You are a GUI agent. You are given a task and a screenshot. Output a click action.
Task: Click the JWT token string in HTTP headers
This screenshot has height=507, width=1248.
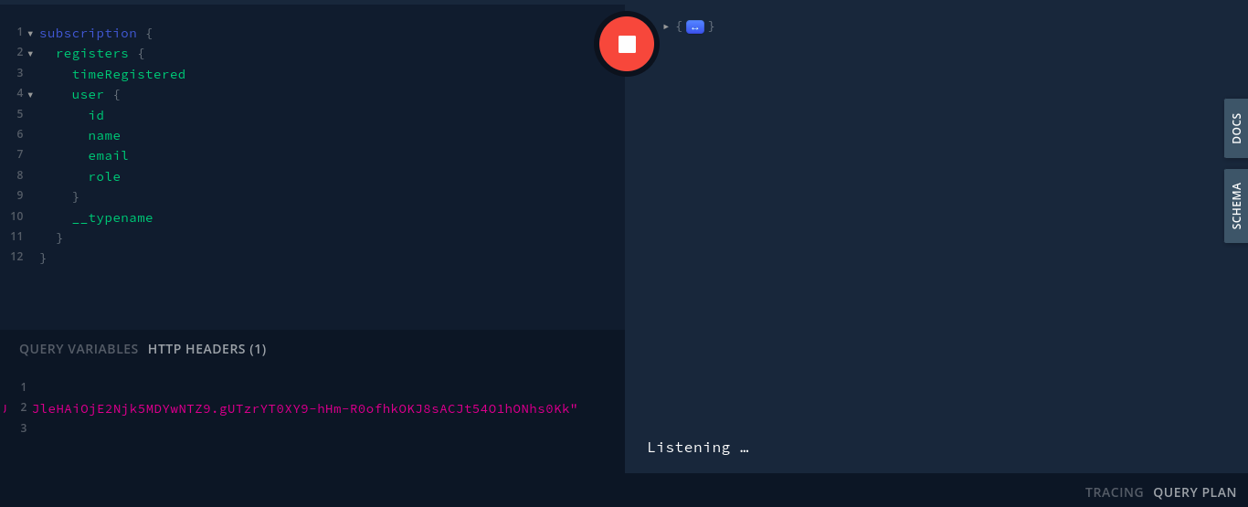coord(304,408)
